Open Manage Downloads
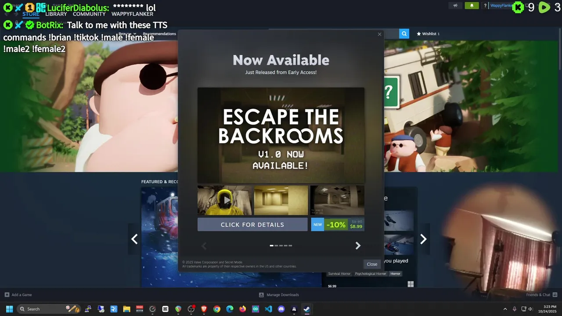 (x=279, y=294)
